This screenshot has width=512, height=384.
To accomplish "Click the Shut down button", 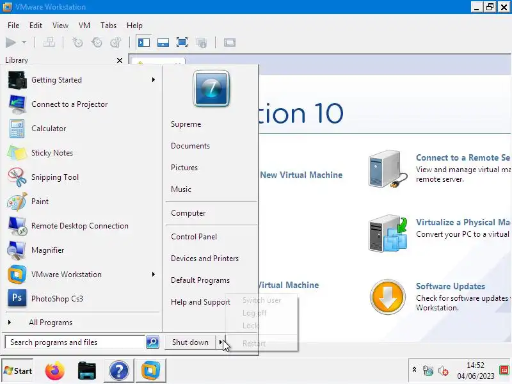I will point(190,342).
